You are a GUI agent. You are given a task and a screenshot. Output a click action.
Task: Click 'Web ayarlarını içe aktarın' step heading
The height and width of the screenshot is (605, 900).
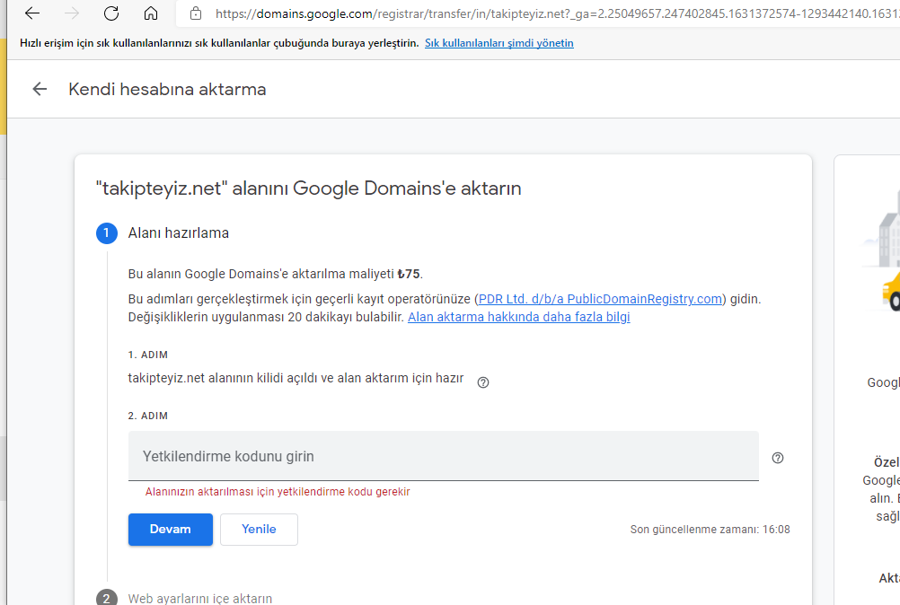[x=199, y=598]
